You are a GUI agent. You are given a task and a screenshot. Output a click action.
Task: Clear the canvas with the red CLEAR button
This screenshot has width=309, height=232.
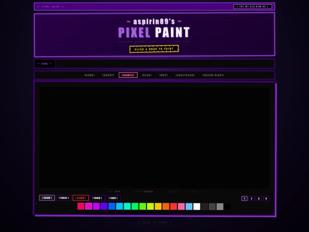click(81, 198)
